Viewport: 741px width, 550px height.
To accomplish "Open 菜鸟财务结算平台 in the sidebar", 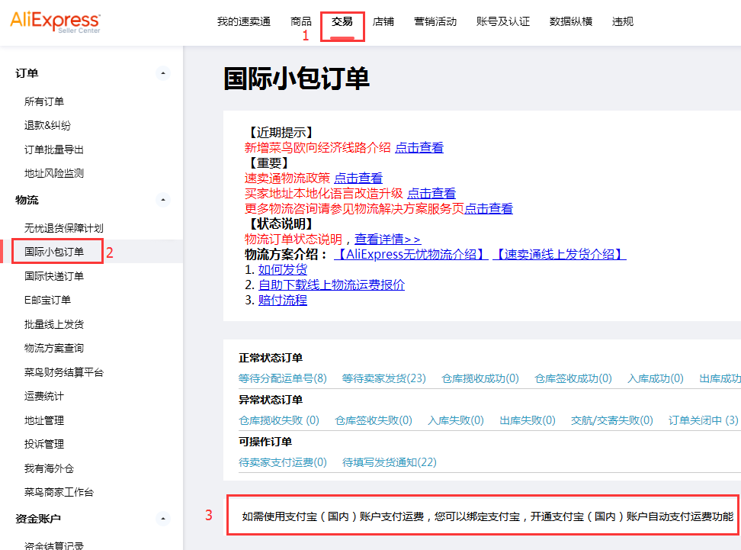I will (x=64, y=372).
